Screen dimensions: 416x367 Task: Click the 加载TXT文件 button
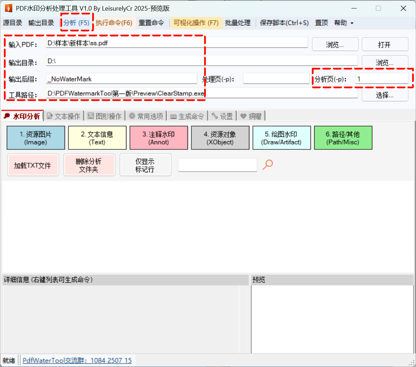(33, 165)
